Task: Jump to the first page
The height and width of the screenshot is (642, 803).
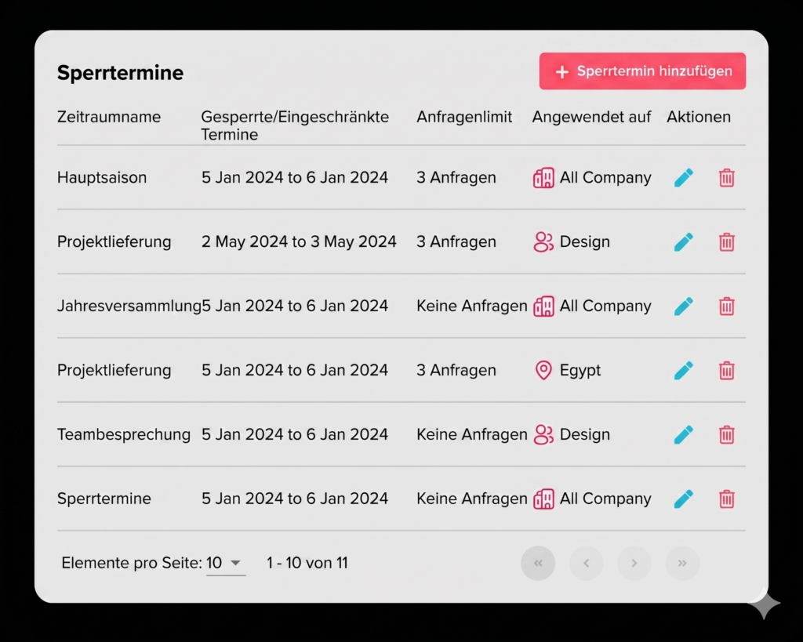Action: click(x=538, y=564)
